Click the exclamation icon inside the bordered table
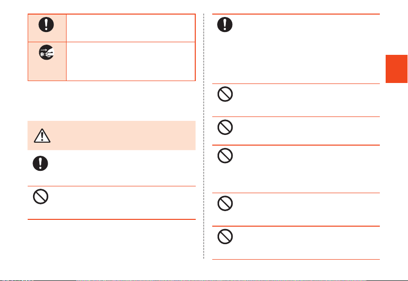Screen dimensions: 408x281 (x=46, y=25)
